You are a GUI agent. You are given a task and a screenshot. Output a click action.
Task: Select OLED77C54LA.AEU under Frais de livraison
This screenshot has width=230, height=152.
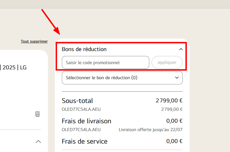pyautogui.click(x=81, y=130)
